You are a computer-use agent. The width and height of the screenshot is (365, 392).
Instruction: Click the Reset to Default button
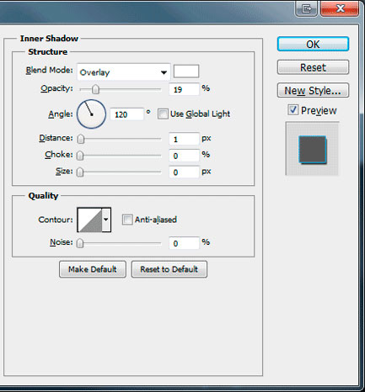click(169, 269)
